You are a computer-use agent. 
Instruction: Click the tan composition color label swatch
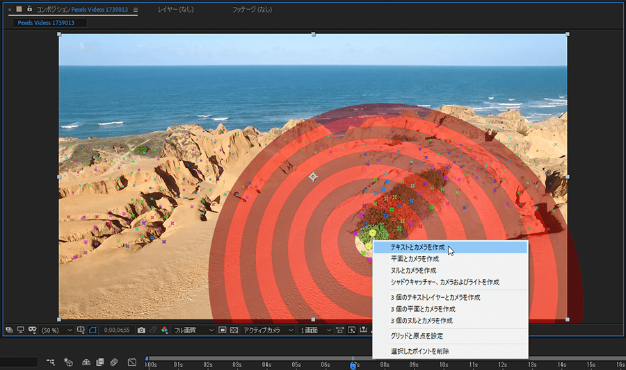click(x=19, y=9)
